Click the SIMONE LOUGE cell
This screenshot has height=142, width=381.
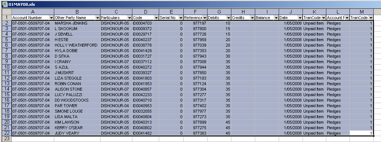(x=77, y=111)
